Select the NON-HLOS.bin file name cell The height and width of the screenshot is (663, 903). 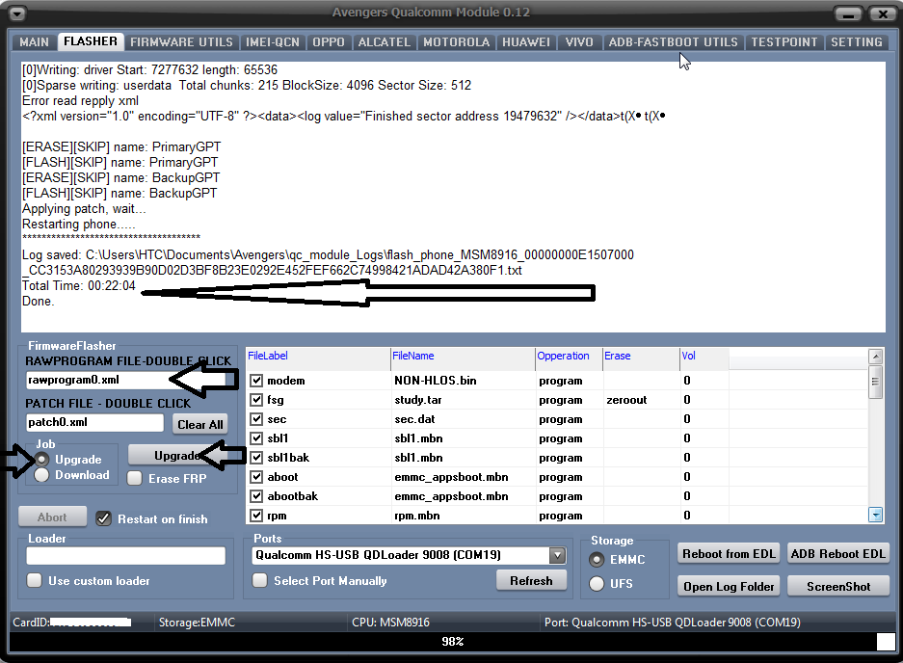tap(436, 381)
